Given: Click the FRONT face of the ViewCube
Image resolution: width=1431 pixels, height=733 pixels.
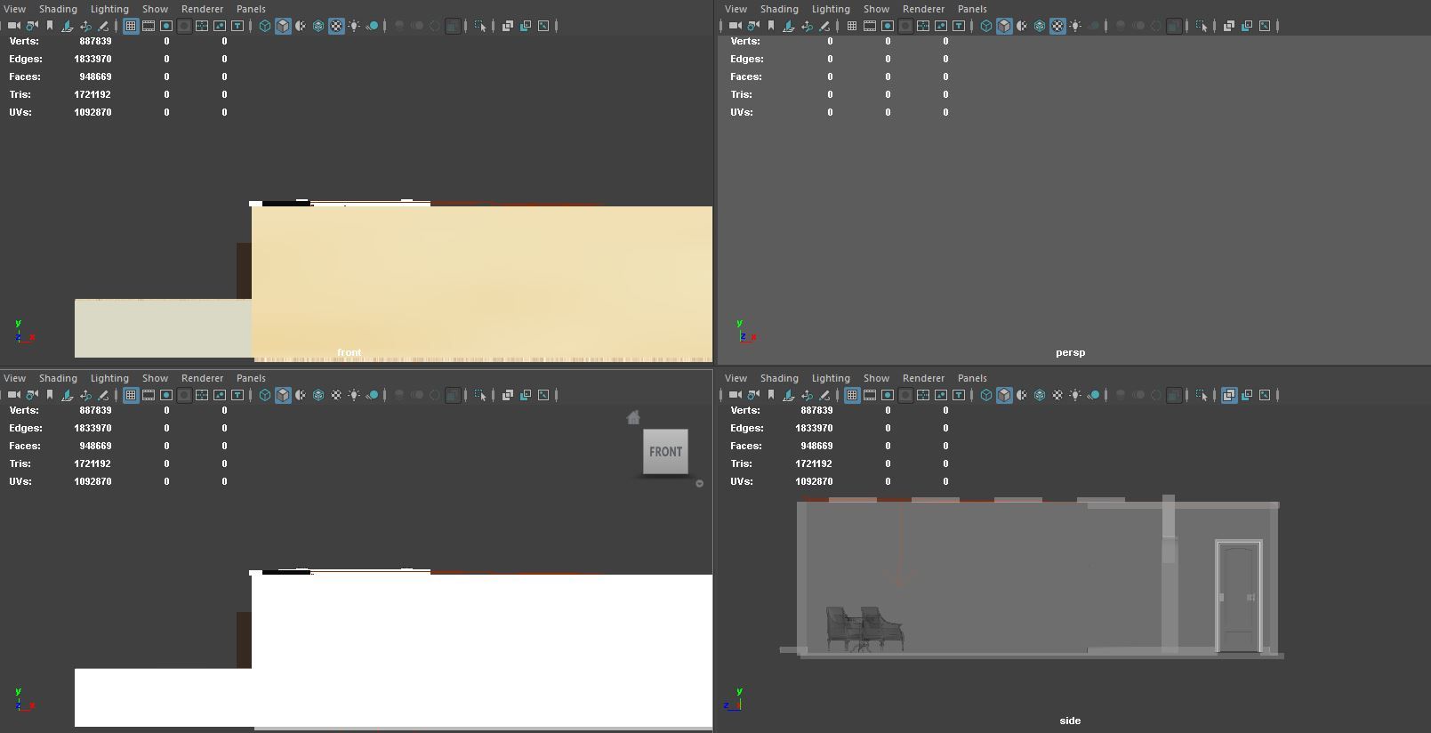Looking at the screenshot, I should click(x=665, y=452).
